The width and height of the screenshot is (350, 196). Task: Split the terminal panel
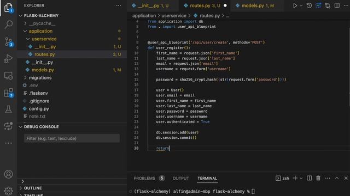pos(309,178)
